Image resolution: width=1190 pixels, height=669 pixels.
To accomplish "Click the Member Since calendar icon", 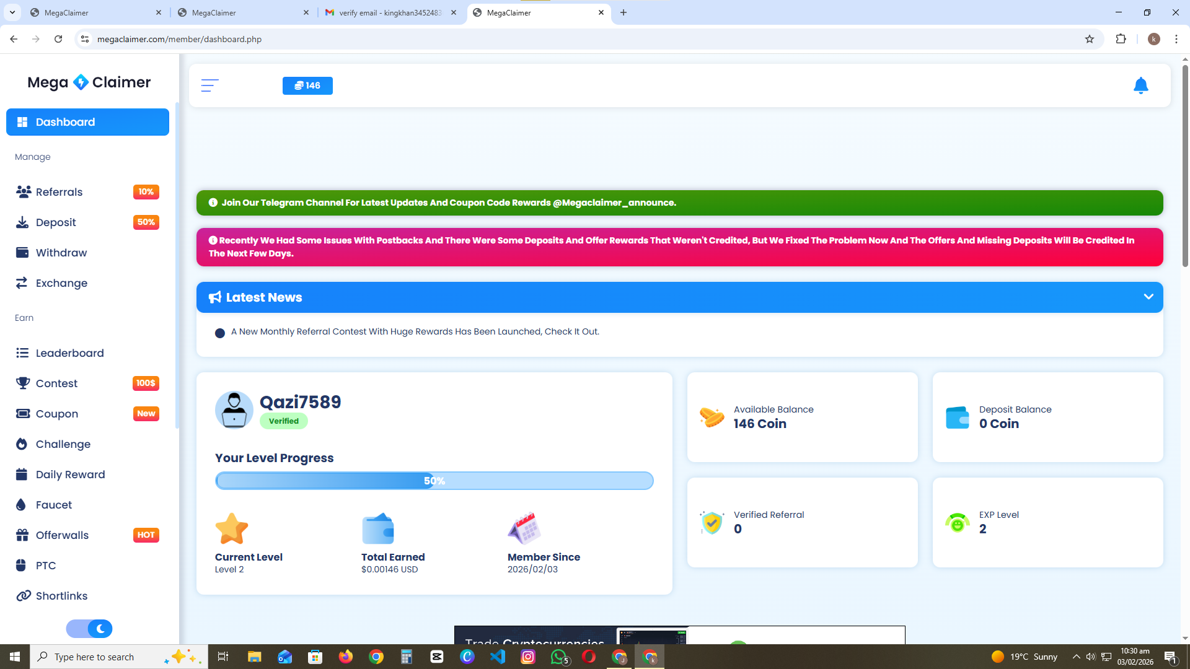I will (x=524, y=528).
